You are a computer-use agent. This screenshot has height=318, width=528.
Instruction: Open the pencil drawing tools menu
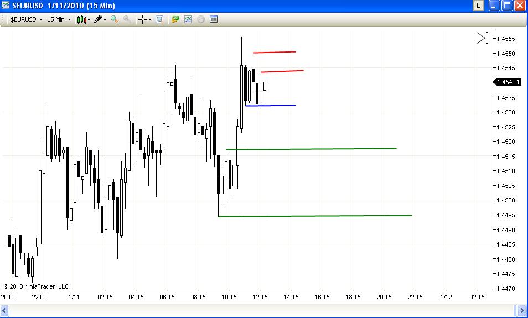tap(100, 19)
